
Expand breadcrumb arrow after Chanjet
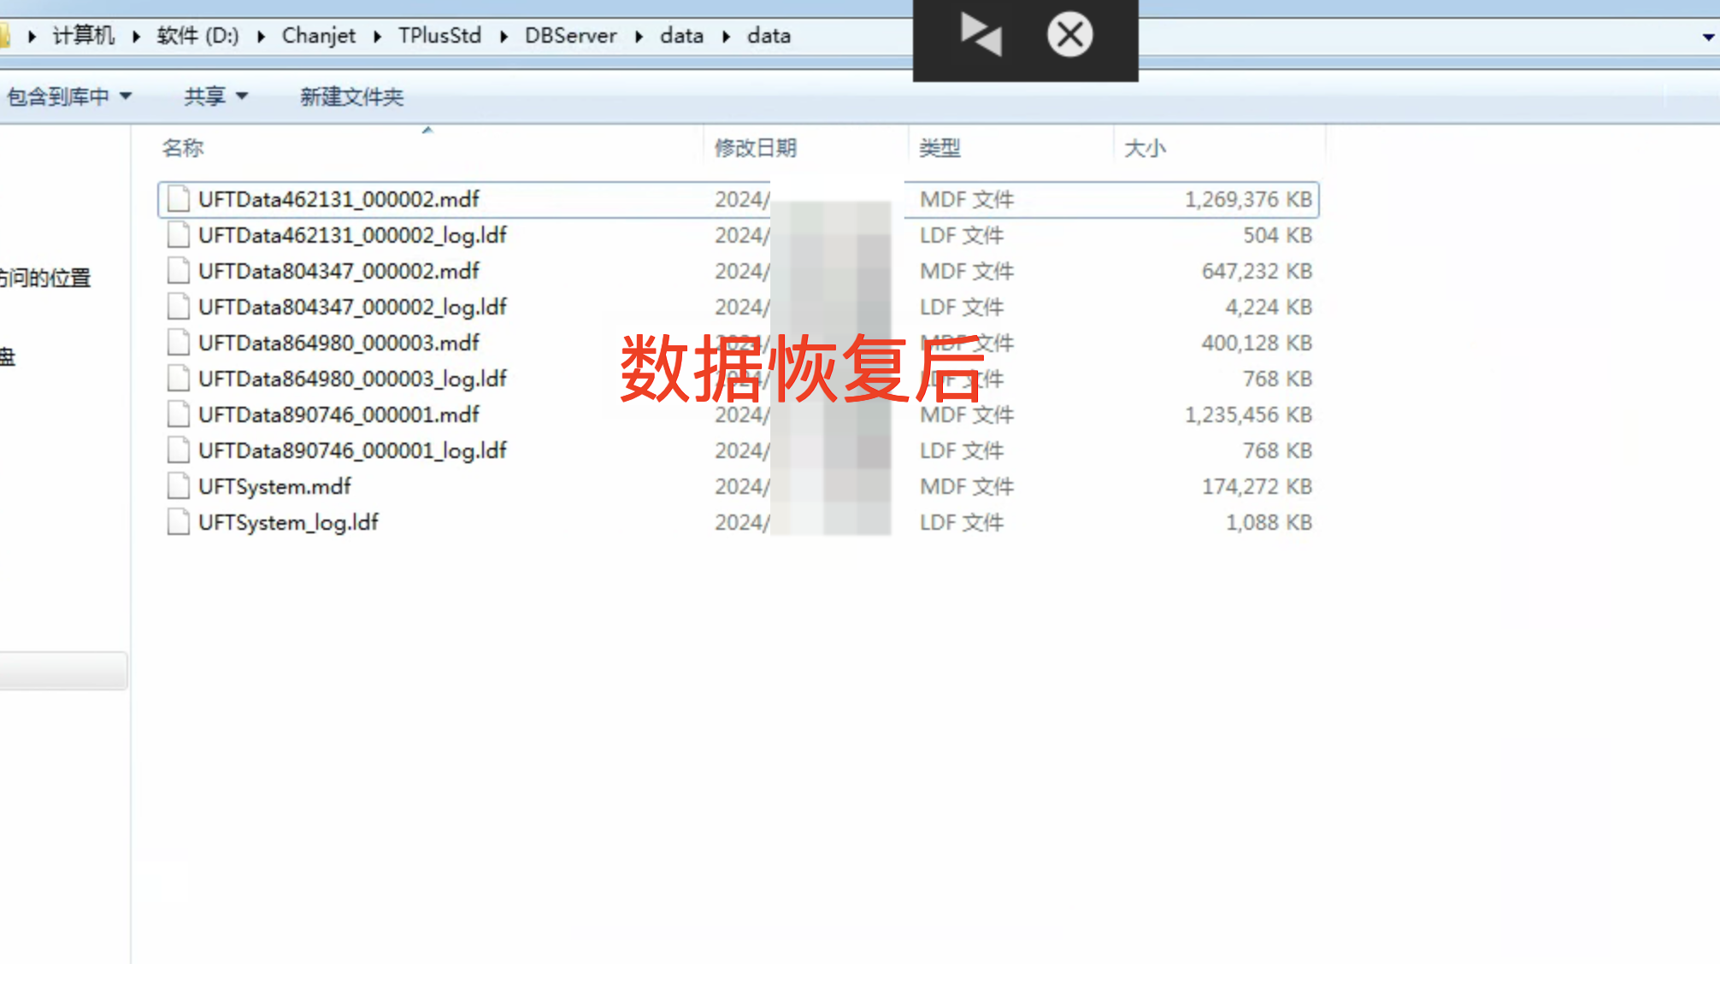tap(377, 36)
